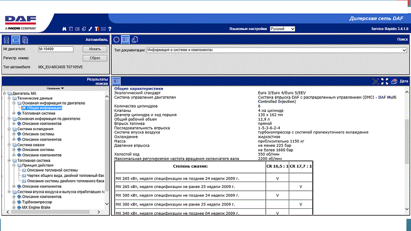Click the Service Rapido 3.4.1.8 version text

coord(390,29)
